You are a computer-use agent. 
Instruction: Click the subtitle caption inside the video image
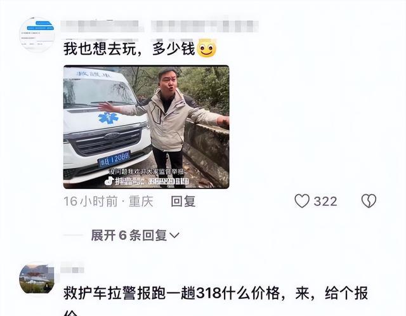146,171
